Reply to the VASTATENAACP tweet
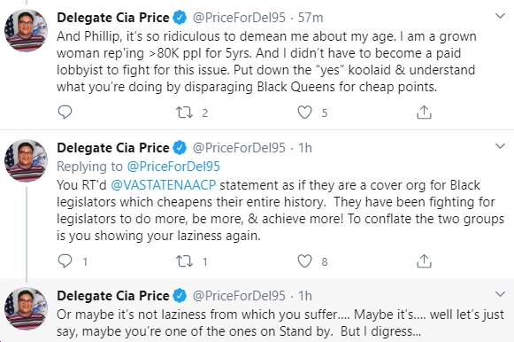The image size is (514, 342). click(65, 261)
